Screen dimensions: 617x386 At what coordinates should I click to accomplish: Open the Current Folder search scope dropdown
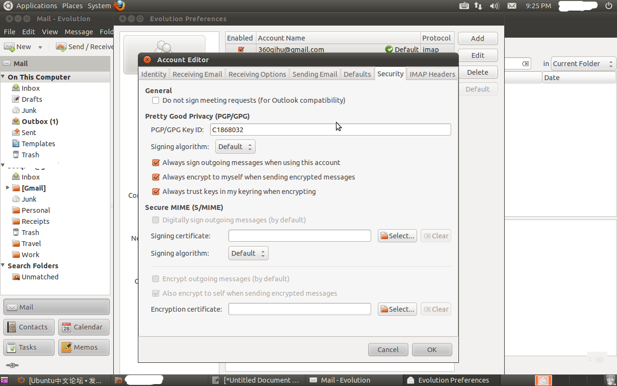584,64
